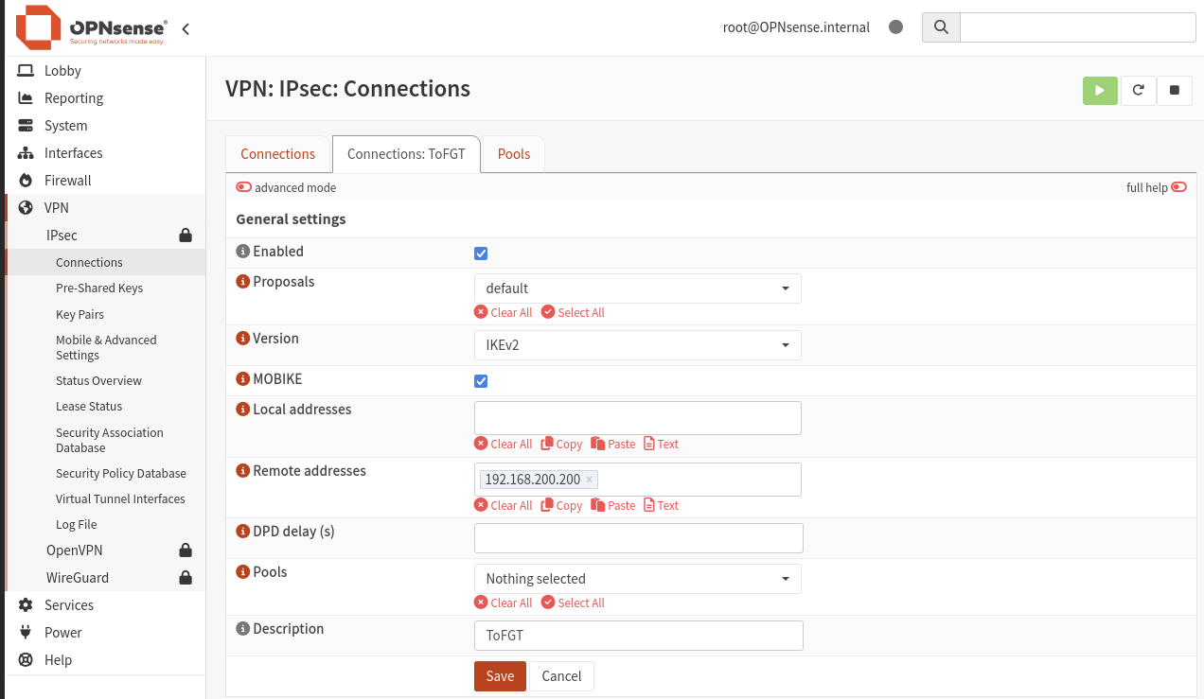This screenshot has height=699, width=1204.
Task: Stop the IPsec service square icon
Action: click(1175, 91)
